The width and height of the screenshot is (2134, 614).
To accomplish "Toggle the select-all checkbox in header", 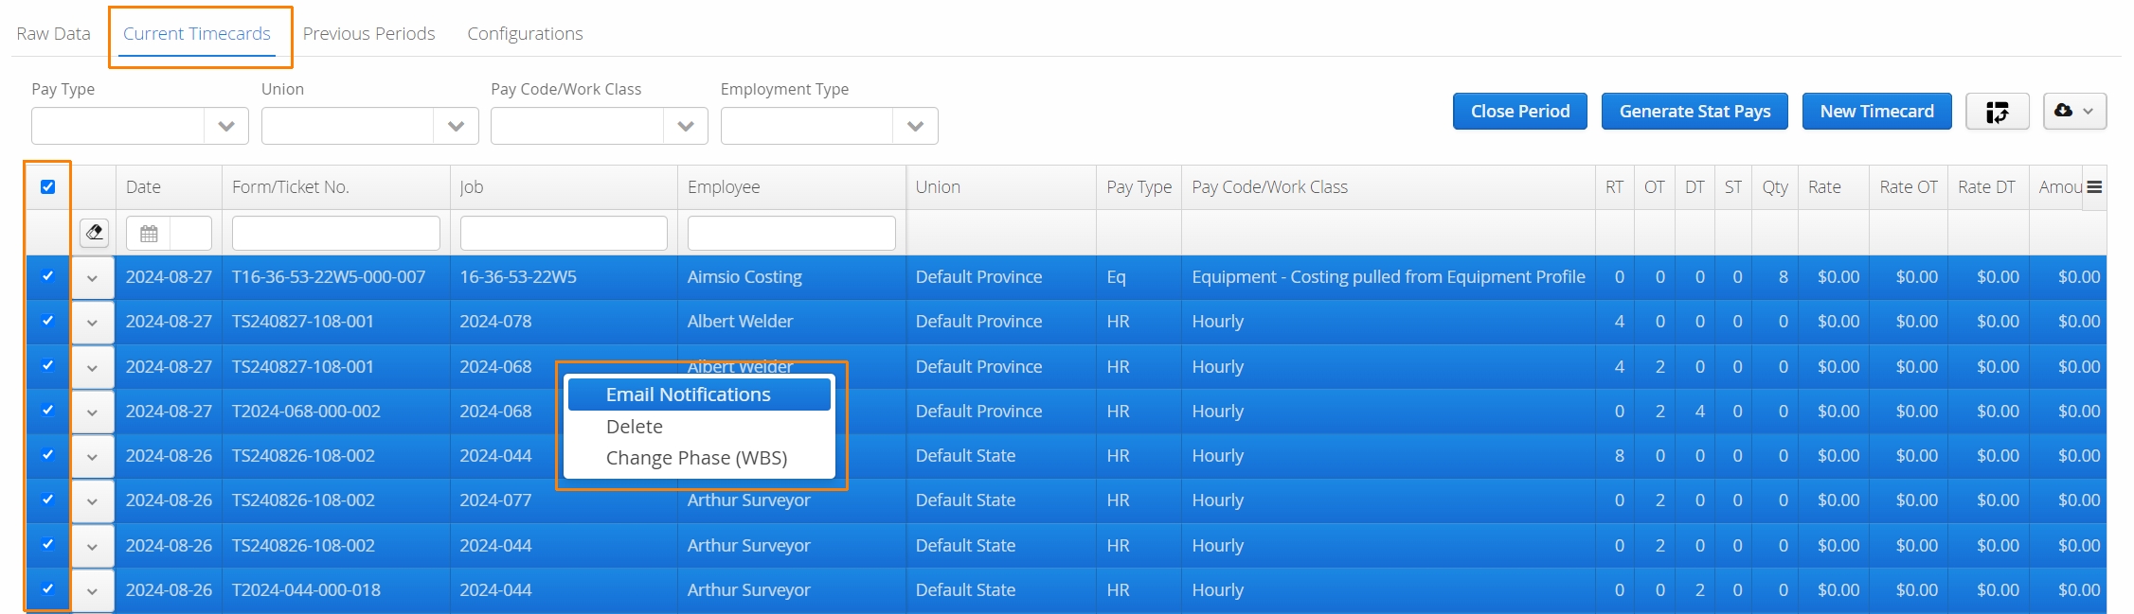I will (x=47, y=187).
